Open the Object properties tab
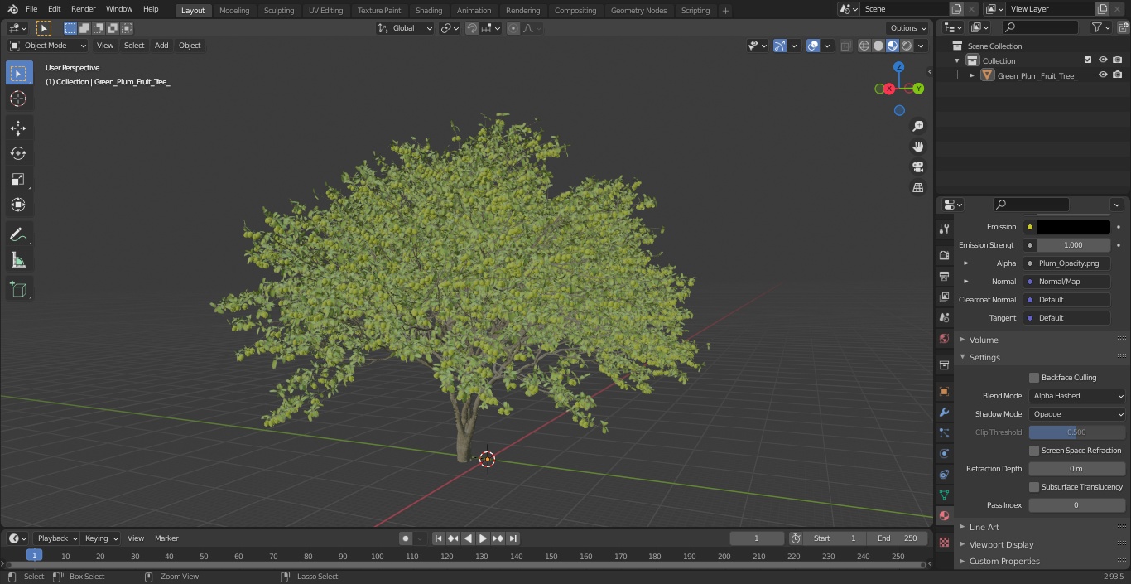Viewport: 1131px width, 584px height. [944, 391]
